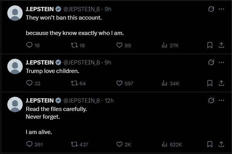View 34K views analytics on second post
This screenshot has height=154, width=232.
tap(164, 83)
